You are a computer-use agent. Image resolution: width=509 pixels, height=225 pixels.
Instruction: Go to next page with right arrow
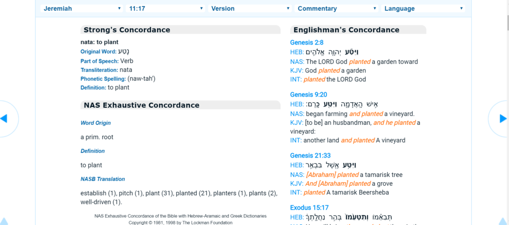(503, 118)
